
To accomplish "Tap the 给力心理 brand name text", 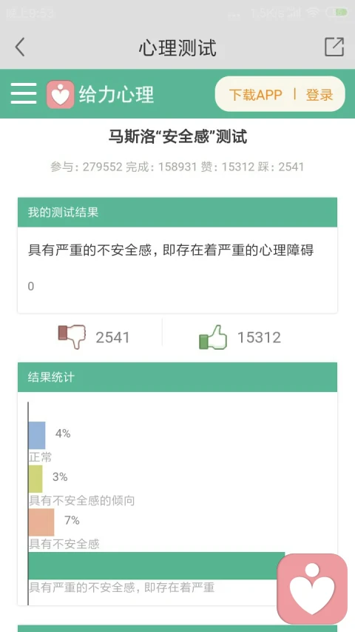I will click(117, 94).
